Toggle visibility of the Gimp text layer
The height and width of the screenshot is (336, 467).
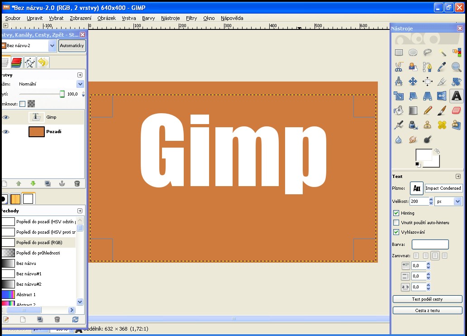(x=6, y=117)
